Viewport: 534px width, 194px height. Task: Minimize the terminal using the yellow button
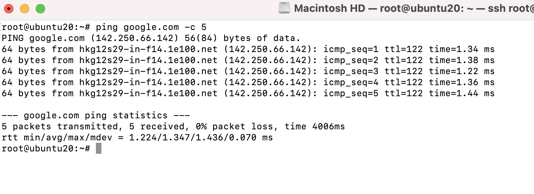click(x=25, y=8)
